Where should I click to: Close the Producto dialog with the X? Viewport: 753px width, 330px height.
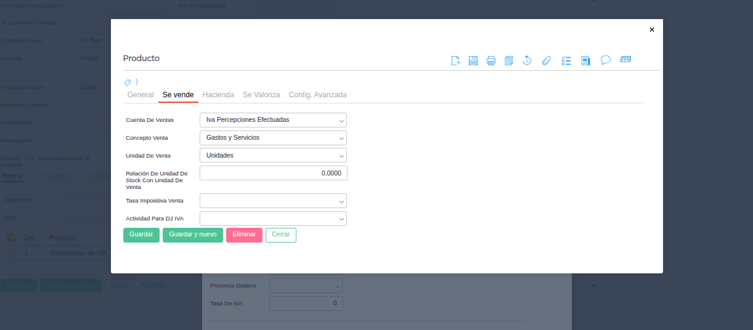(x=652, y=30)
